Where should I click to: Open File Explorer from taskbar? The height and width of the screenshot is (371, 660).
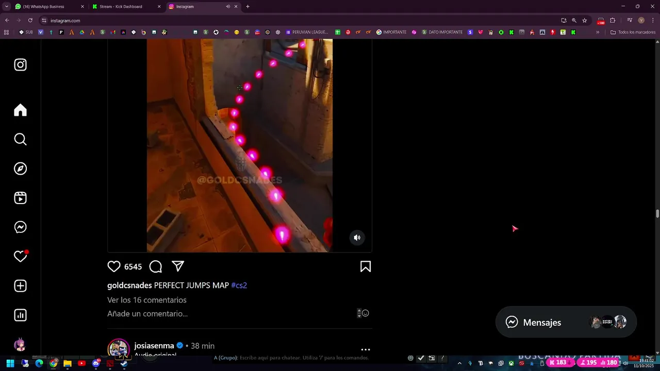(67, 363)
